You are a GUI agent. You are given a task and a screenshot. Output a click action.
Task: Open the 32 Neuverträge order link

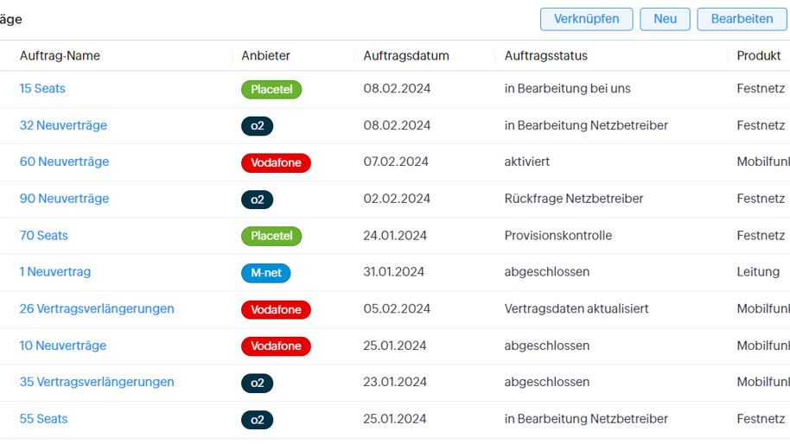click(63, 125)
